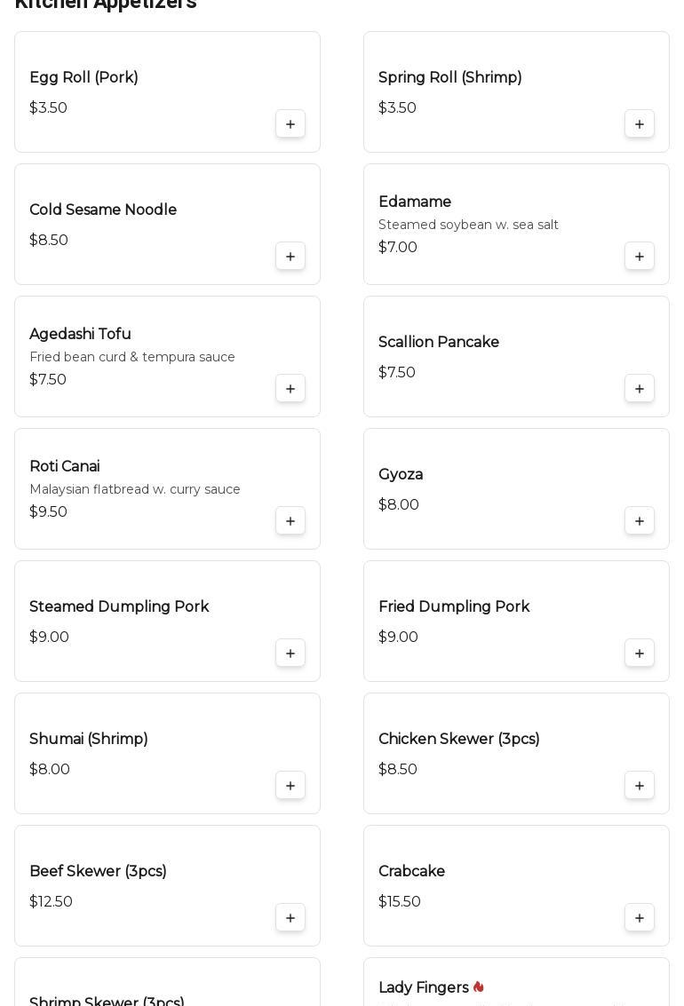
Task: Add Steamed Dumpling Pork to order
Action: coord(290,654)
